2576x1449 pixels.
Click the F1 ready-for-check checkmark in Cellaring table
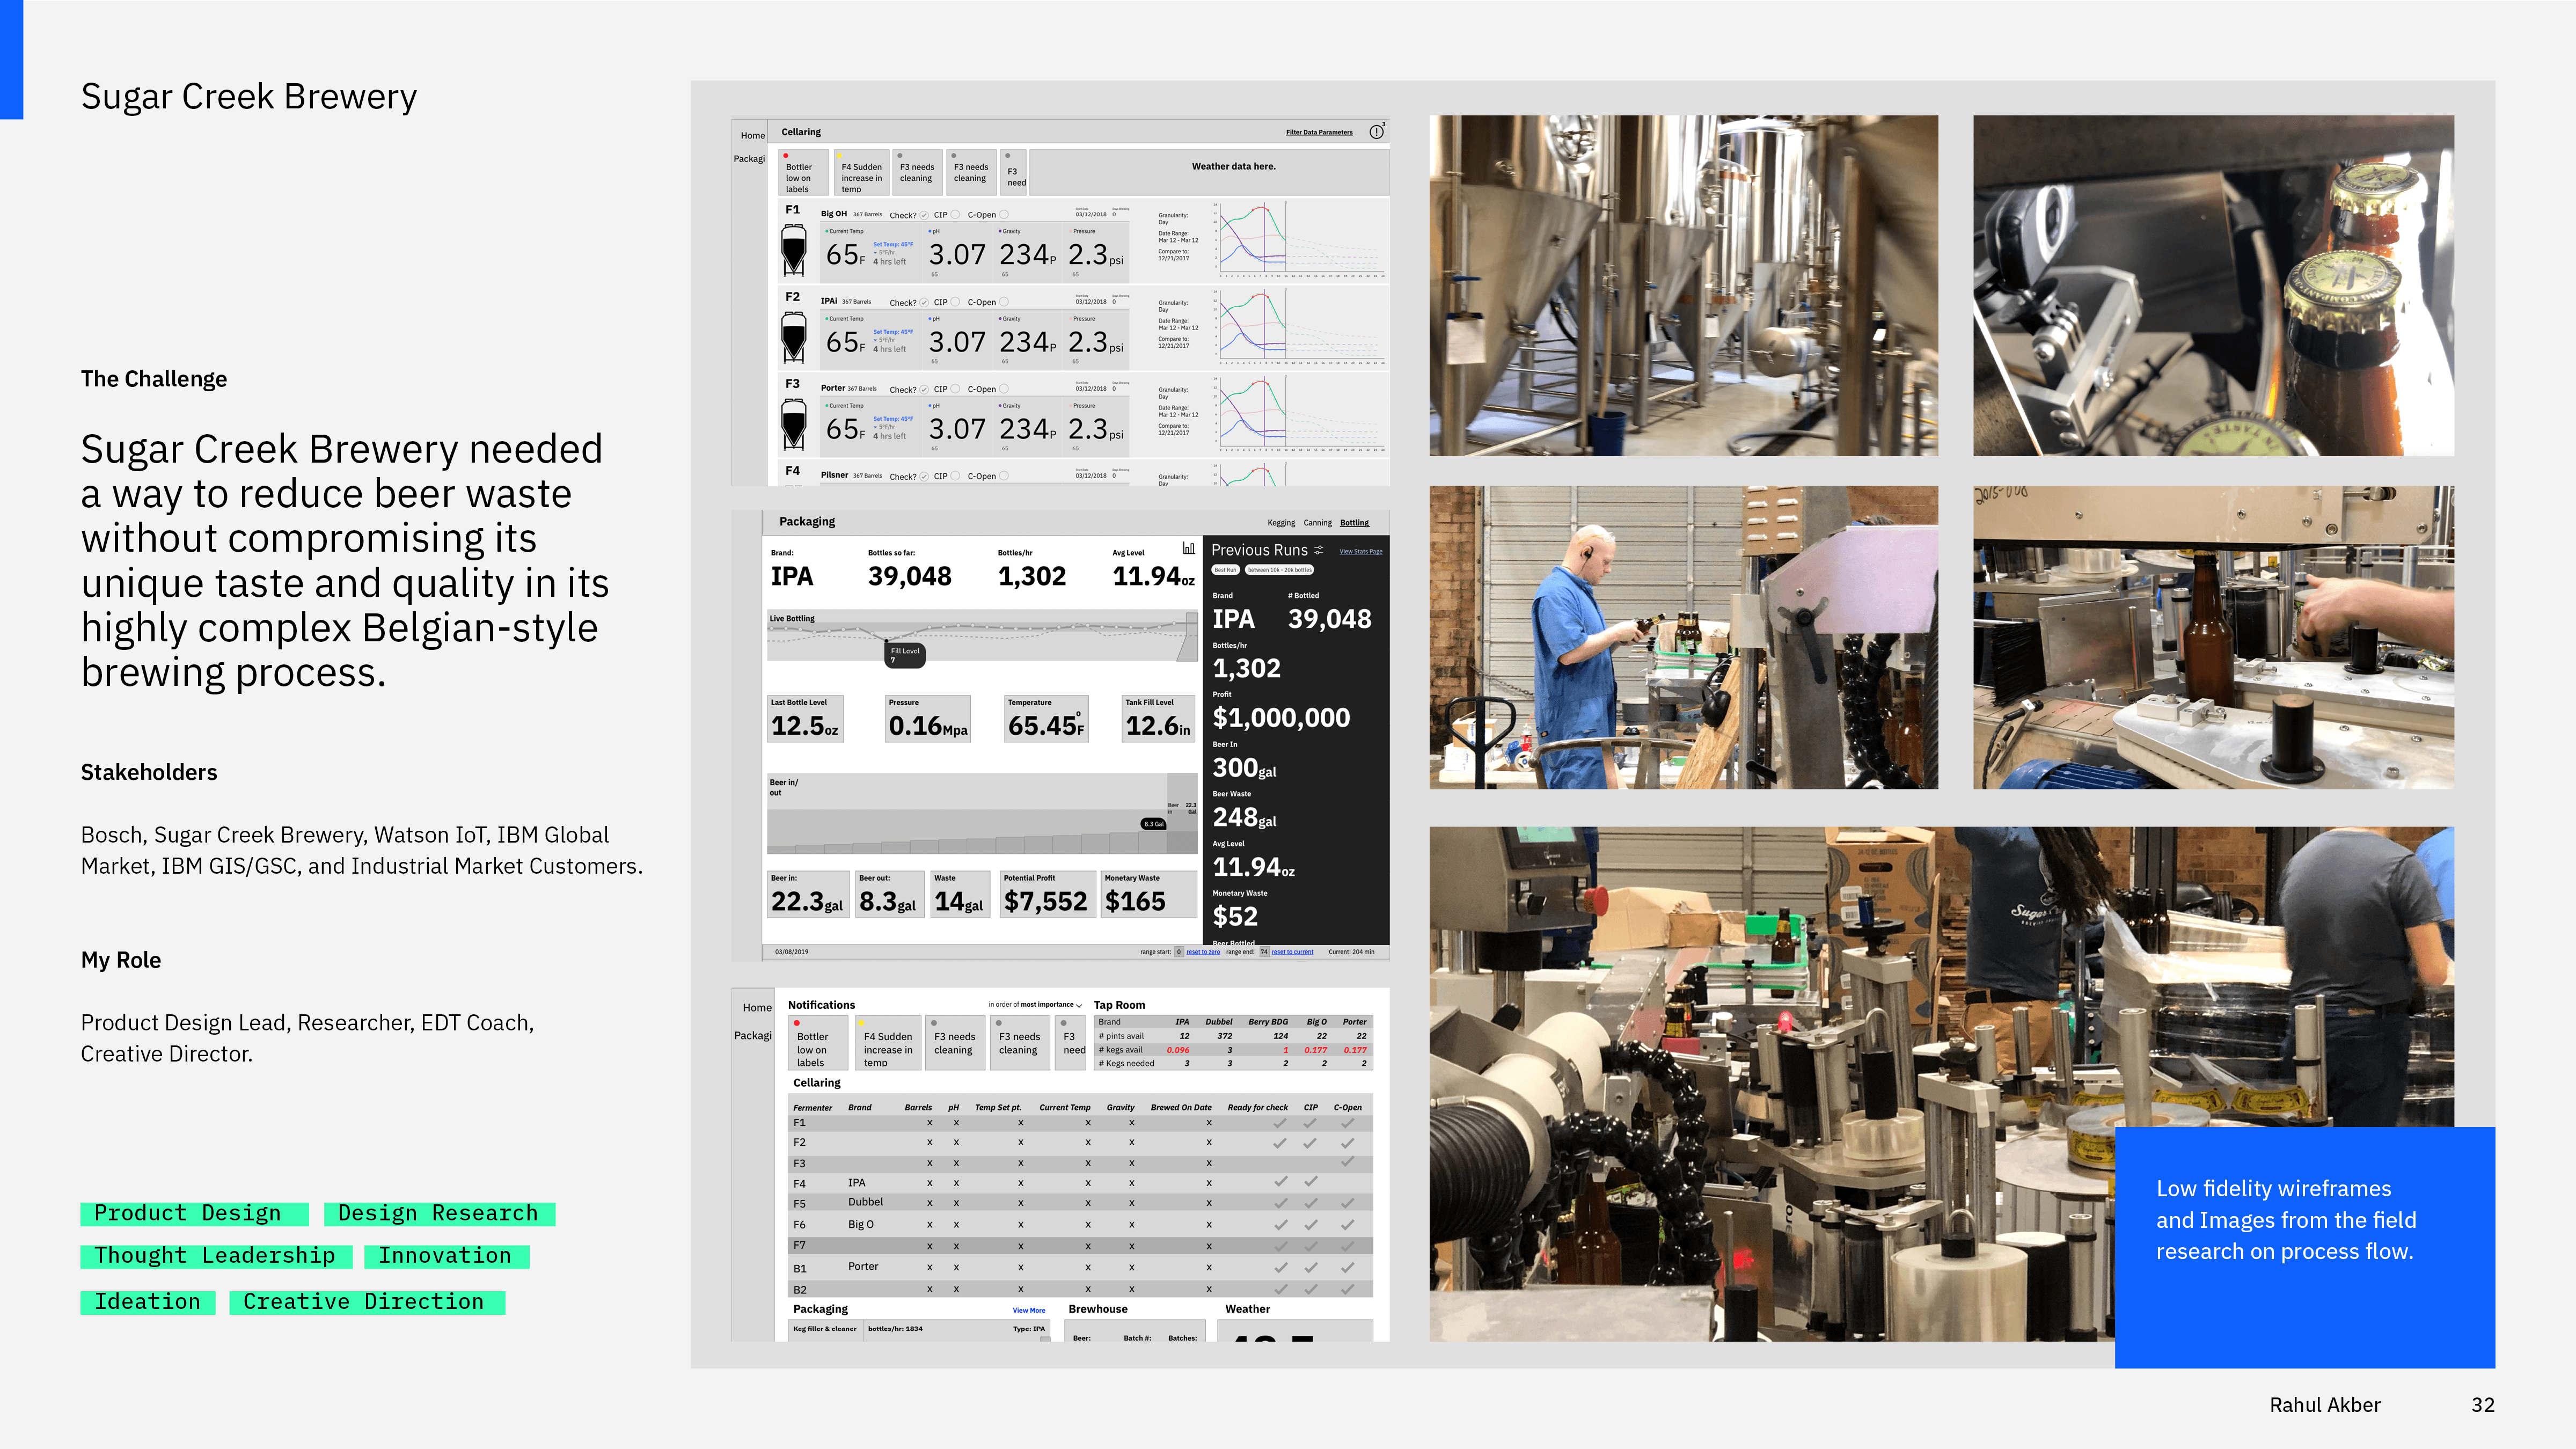1279,1123
